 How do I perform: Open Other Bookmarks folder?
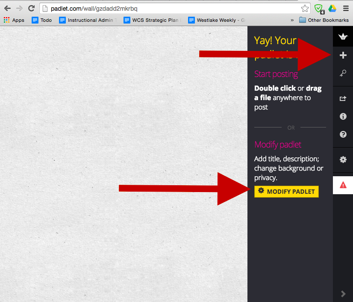[324, 20]
